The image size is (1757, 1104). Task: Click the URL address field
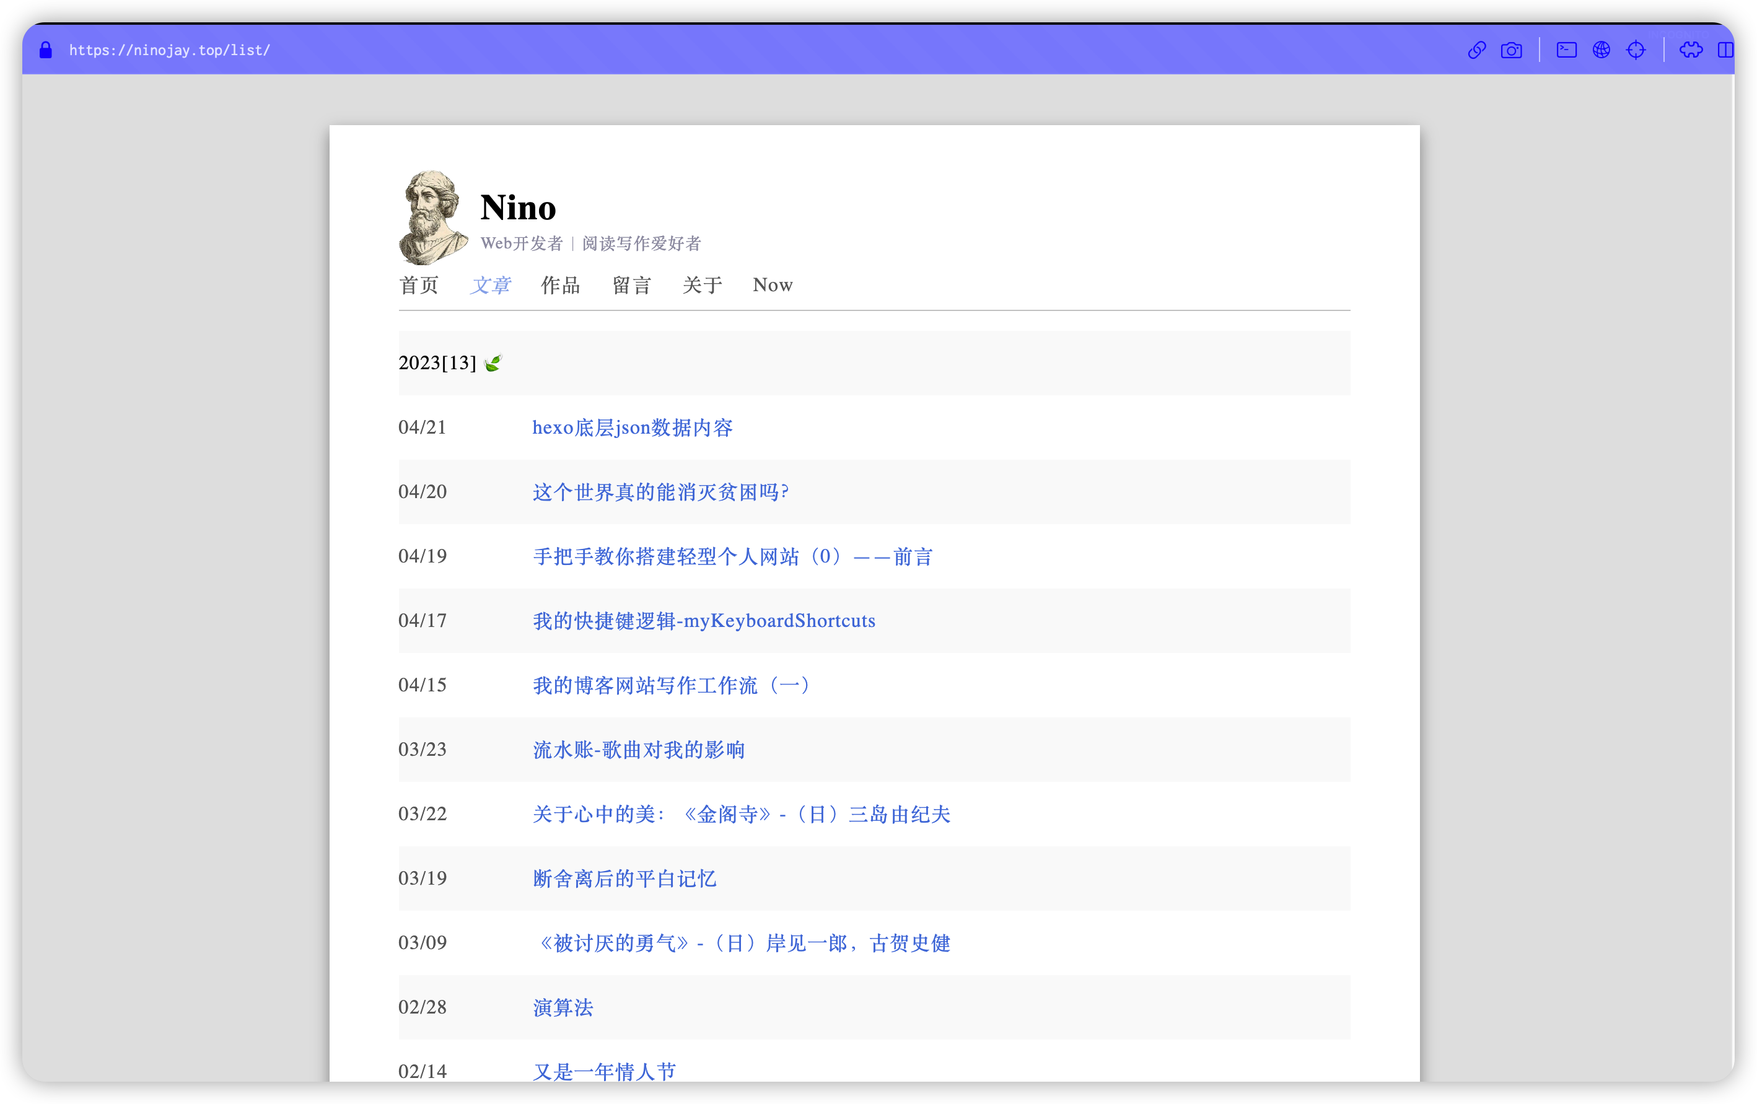click(169, 50)
